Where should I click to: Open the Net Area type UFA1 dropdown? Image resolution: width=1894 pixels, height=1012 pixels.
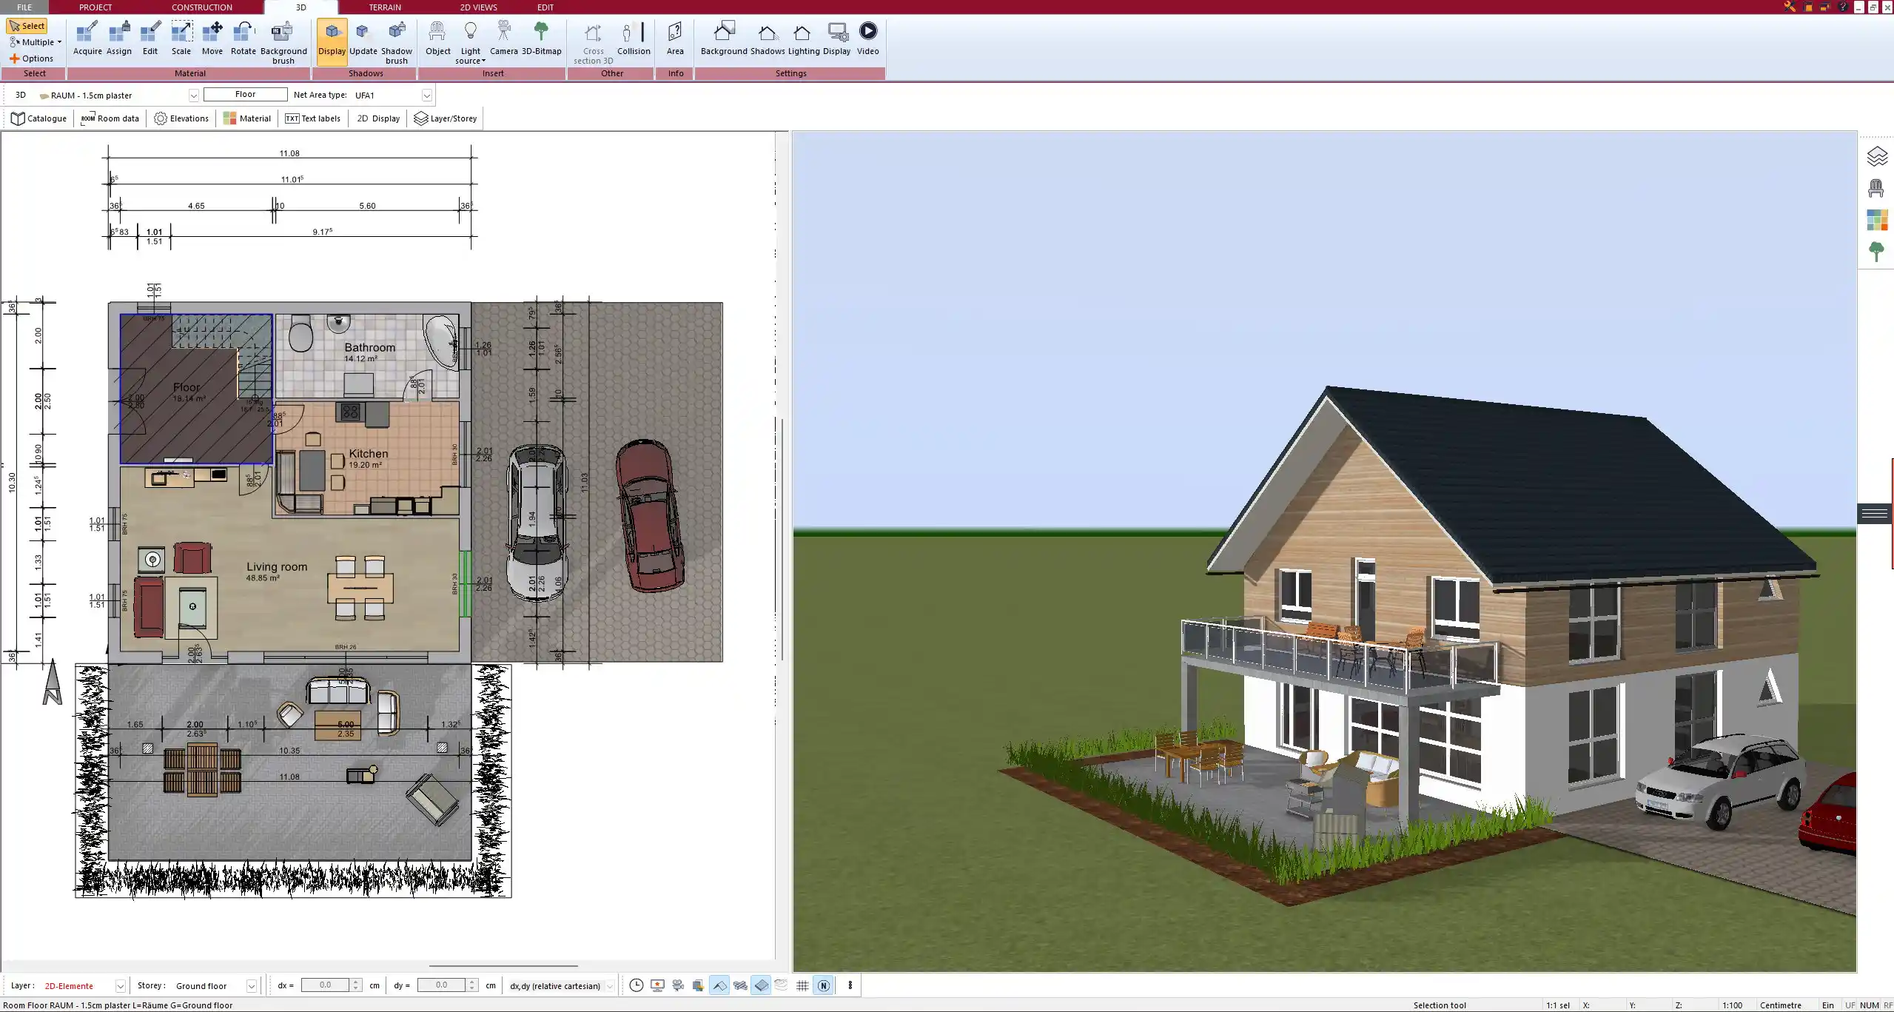click(x=426, y=95)
